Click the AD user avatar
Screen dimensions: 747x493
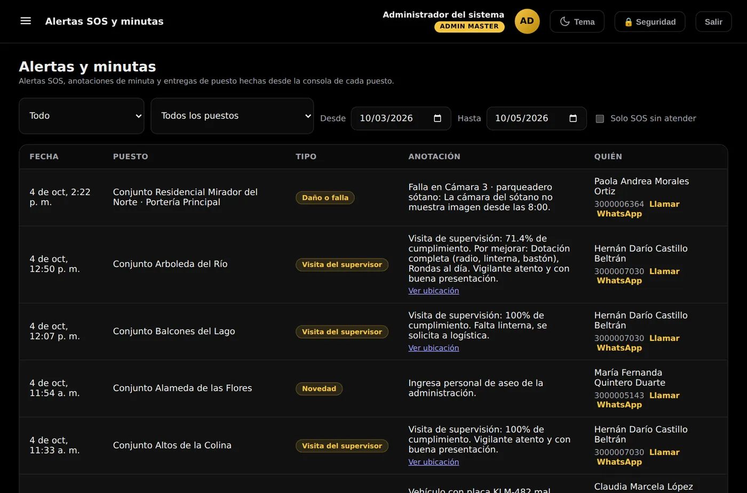click(x=527, y=21)
